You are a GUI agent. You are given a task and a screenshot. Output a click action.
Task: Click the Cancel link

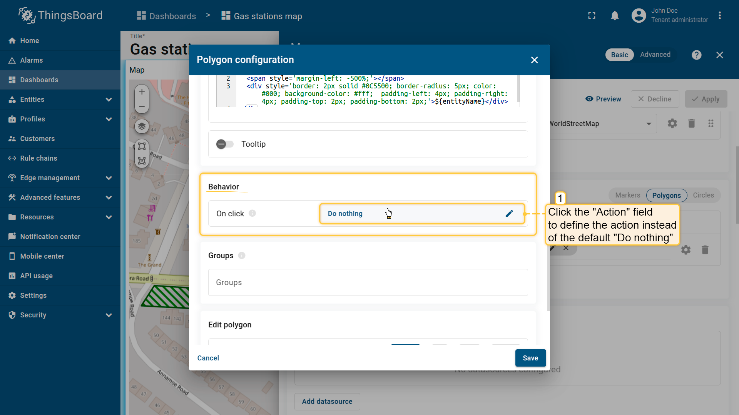pos(208,358)
